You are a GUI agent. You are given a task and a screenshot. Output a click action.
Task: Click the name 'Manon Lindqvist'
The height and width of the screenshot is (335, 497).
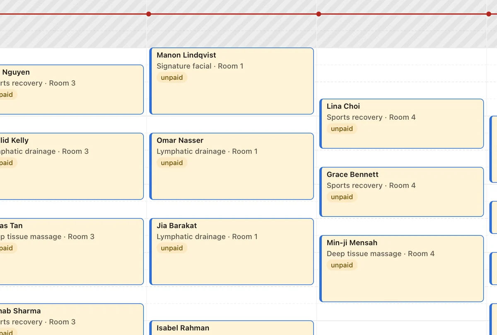[186, 55]
